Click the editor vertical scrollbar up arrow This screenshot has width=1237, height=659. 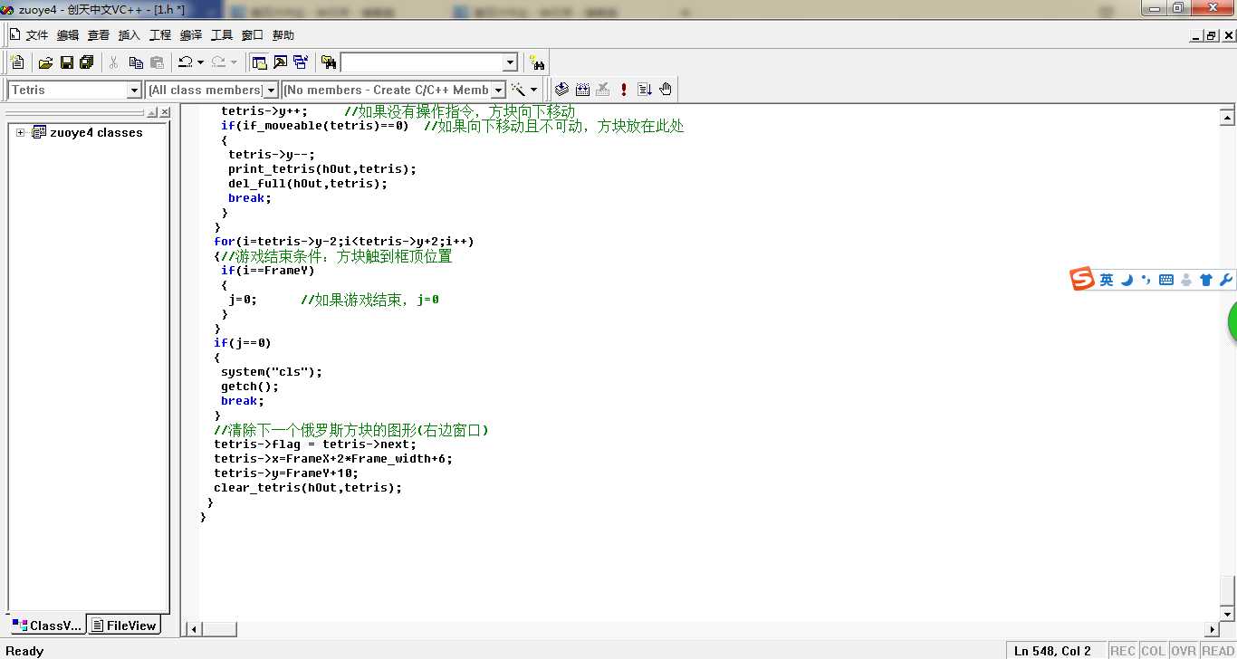point(1227,116)
